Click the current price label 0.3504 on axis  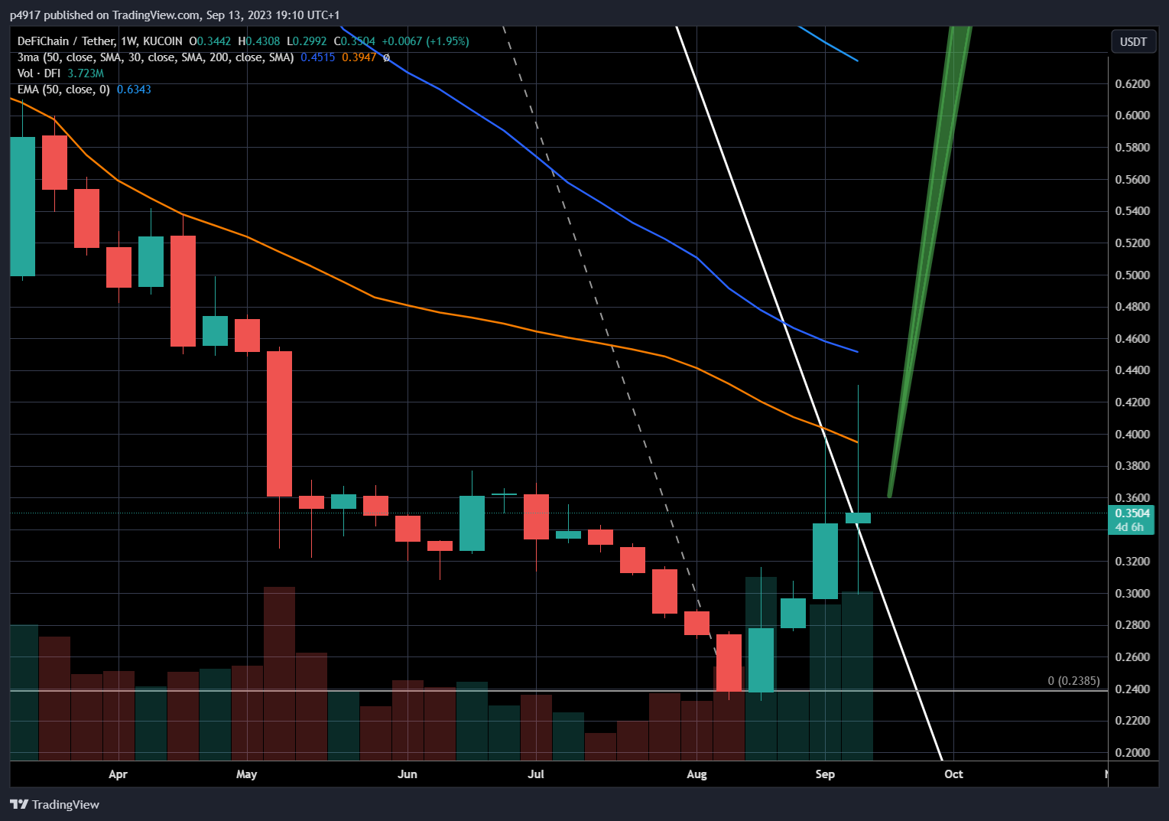pos(1132,513)
